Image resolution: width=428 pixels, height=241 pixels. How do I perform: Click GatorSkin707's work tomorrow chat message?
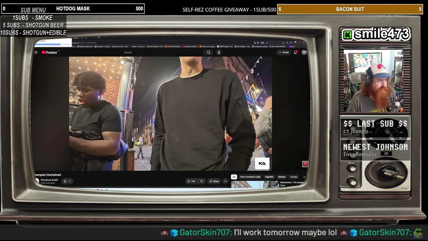285,232
